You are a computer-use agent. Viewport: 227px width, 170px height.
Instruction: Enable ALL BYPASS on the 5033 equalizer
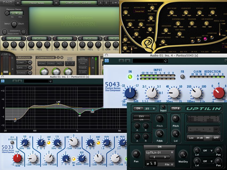(12, 143)
